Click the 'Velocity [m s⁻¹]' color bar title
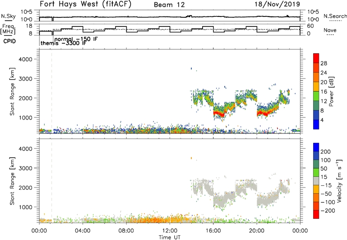Screen dimensions: 347x240 pyautogui.click(x=339, y=181)
